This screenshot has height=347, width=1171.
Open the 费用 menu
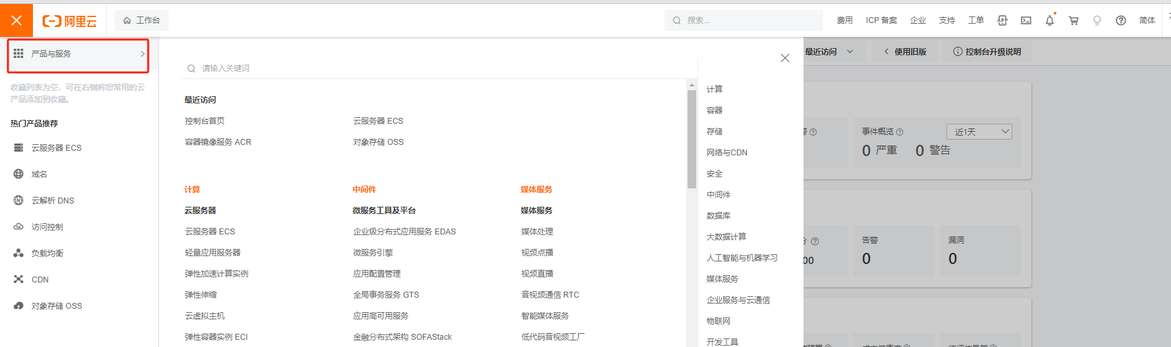click(844, 20)
